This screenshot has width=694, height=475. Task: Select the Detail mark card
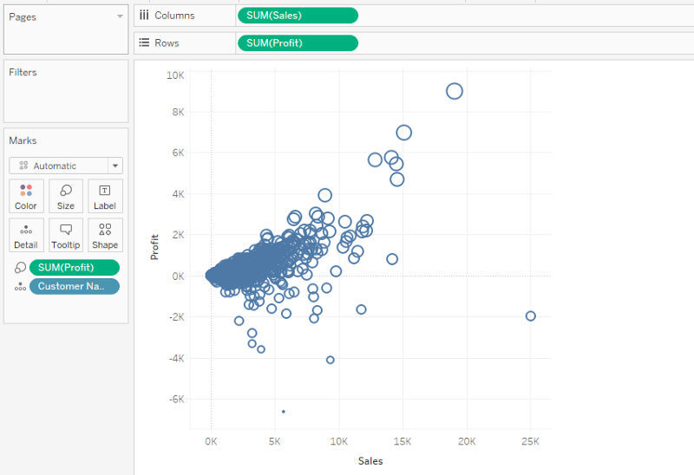click(26, 235)
